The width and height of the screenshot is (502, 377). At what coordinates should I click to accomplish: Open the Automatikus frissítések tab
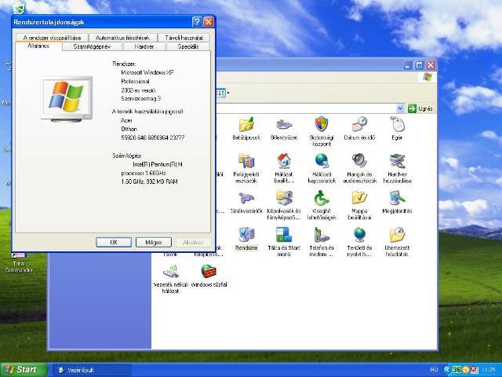122,37
